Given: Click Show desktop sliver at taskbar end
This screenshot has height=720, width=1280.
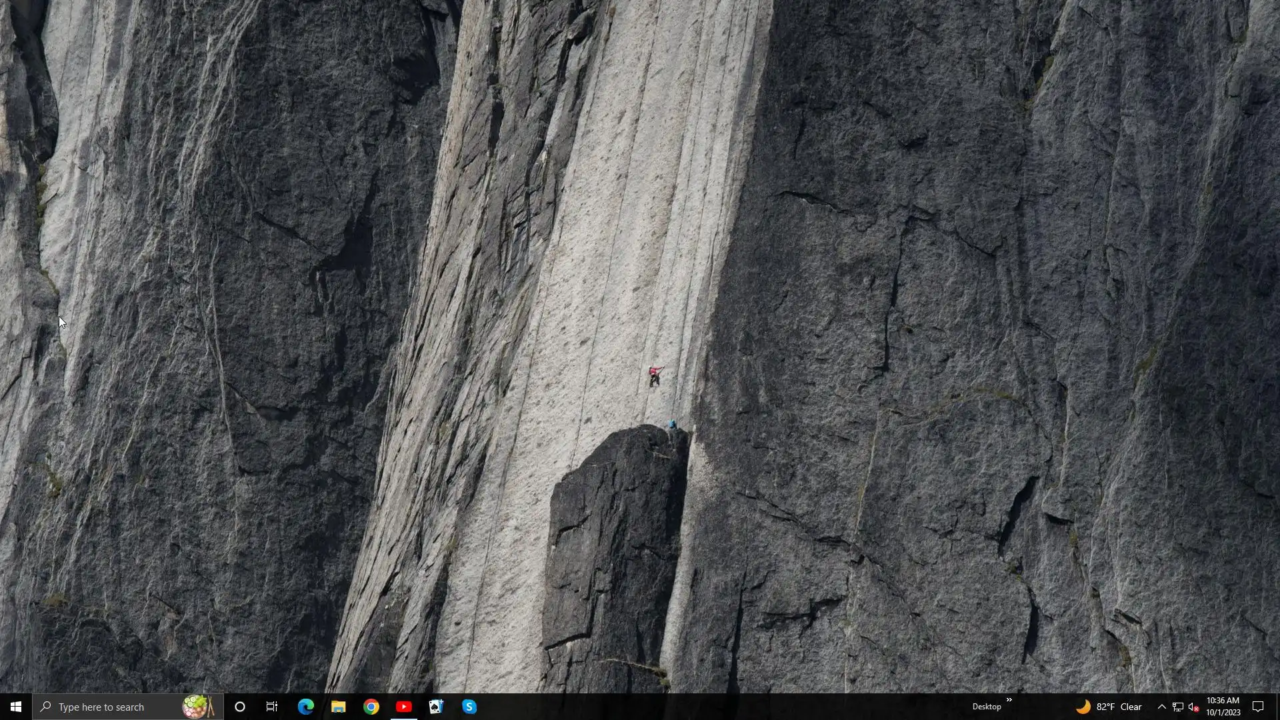Looking at the screenshot, I should pos(1277,707).
